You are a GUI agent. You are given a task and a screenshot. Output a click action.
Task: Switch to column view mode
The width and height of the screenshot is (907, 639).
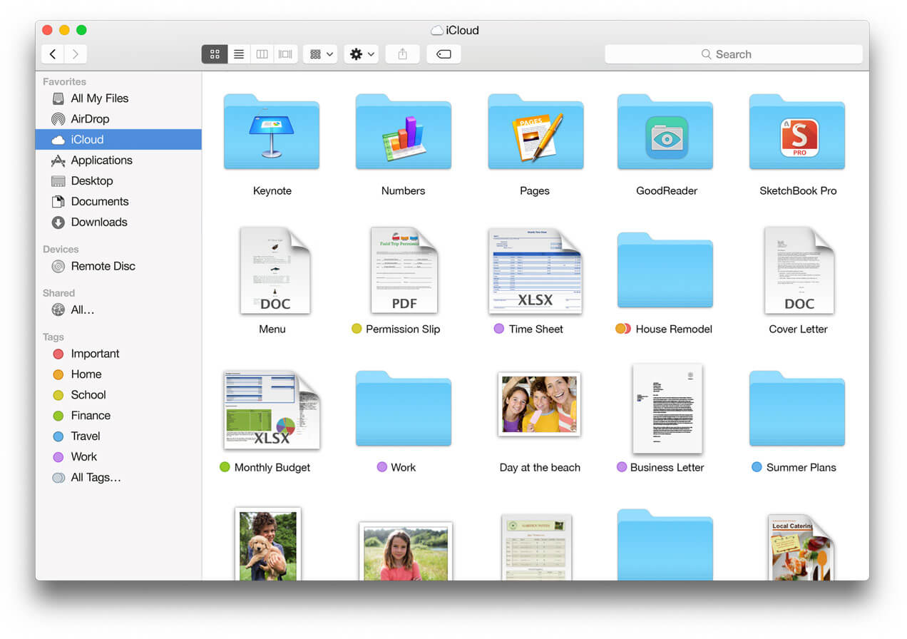coord(262,54)
